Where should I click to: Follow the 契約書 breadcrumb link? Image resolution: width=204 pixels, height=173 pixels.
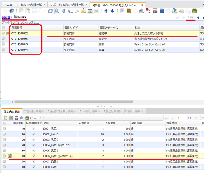pos(6,17)
